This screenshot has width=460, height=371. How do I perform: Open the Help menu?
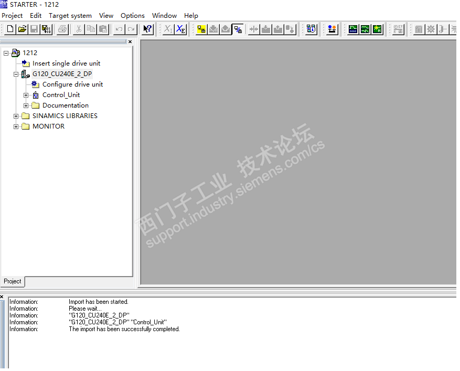[191, 16]
